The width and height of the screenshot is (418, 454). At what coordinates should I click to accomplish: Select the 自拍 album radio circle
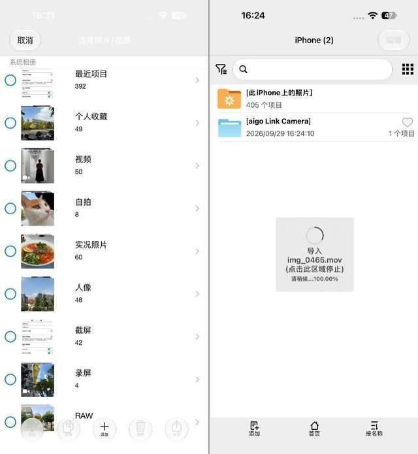pyautogui.click(x=10, y=208)
